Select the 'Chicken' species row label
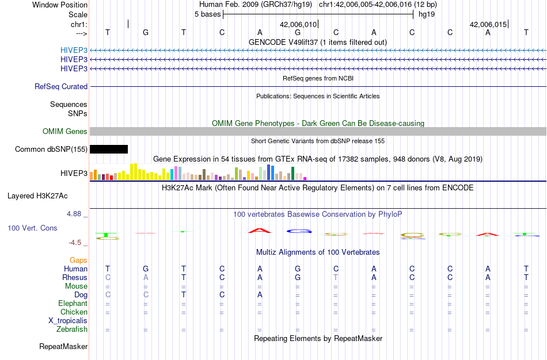The height and width of the screenshot is (360, 547). pos(74,312)
